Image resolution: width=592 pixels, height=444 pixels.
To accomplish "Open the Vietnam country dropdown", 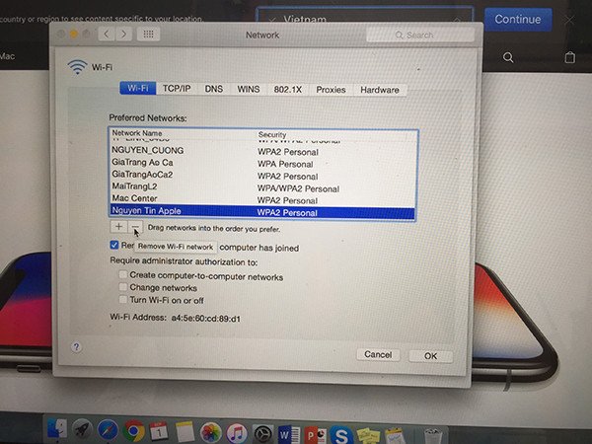I will [365, 15].
